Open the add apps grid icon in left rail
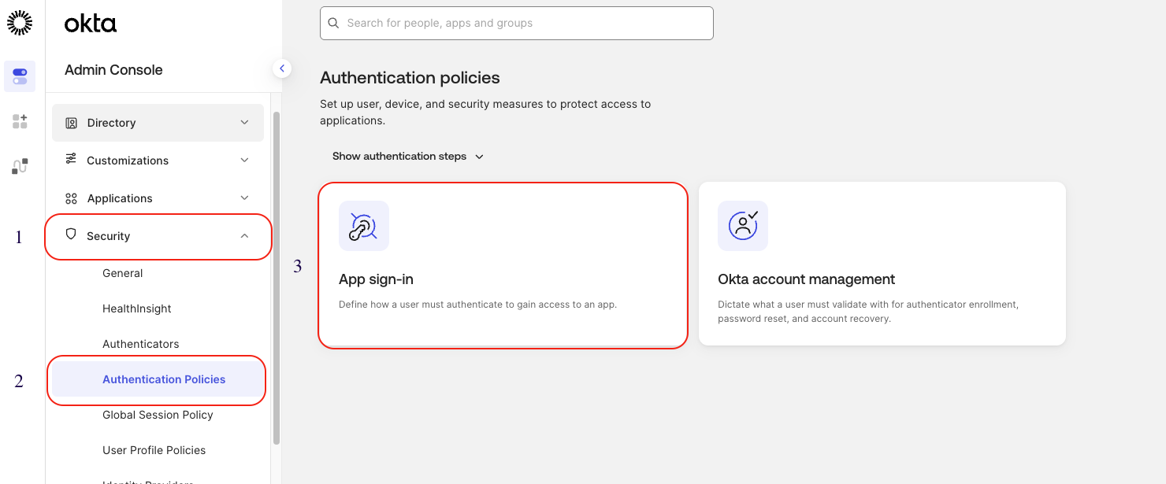 20,121
